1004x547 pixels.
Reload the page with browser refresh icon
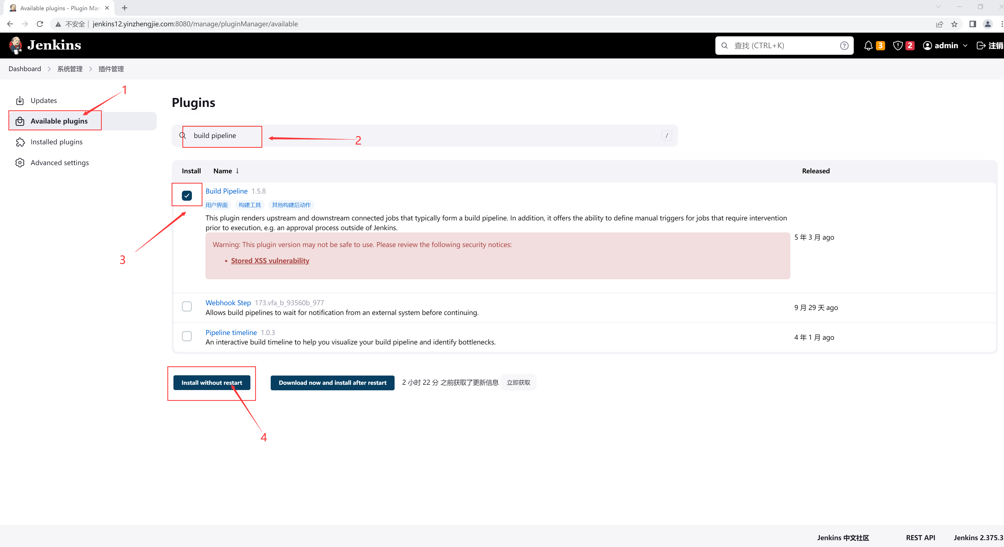[40, 24]
